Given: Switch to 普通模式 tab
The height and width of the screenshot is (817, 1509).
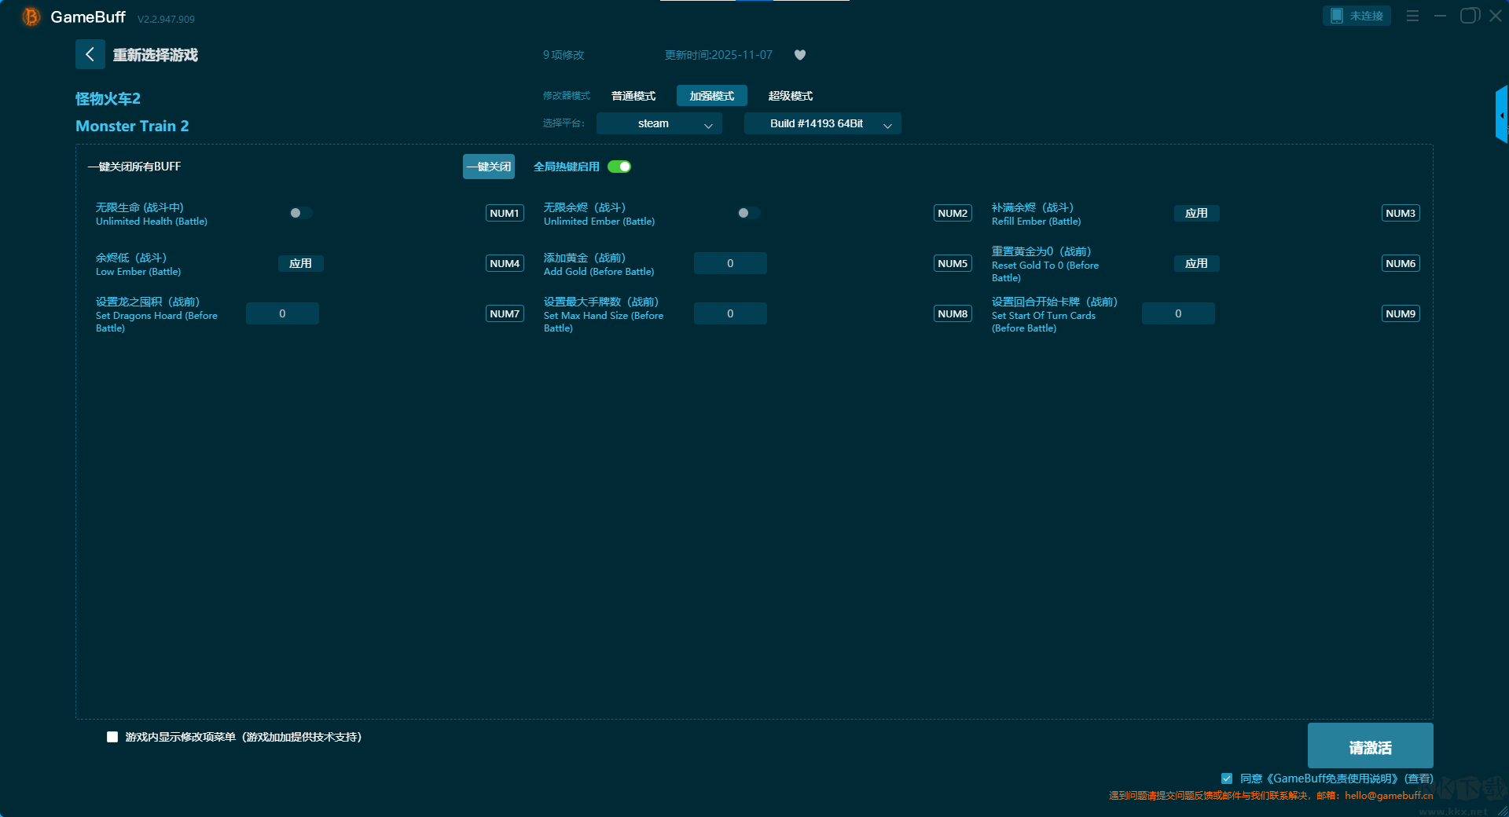Looking at the screenshot, I should click(x=633, y=96).
